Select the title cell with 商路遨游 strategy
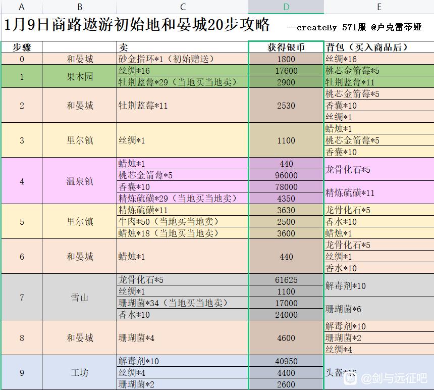Screen dimensions: 434x390 click(x=137, y=26)
